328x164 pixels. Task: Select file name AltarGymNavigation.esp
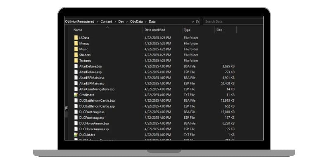pos(97,89)
